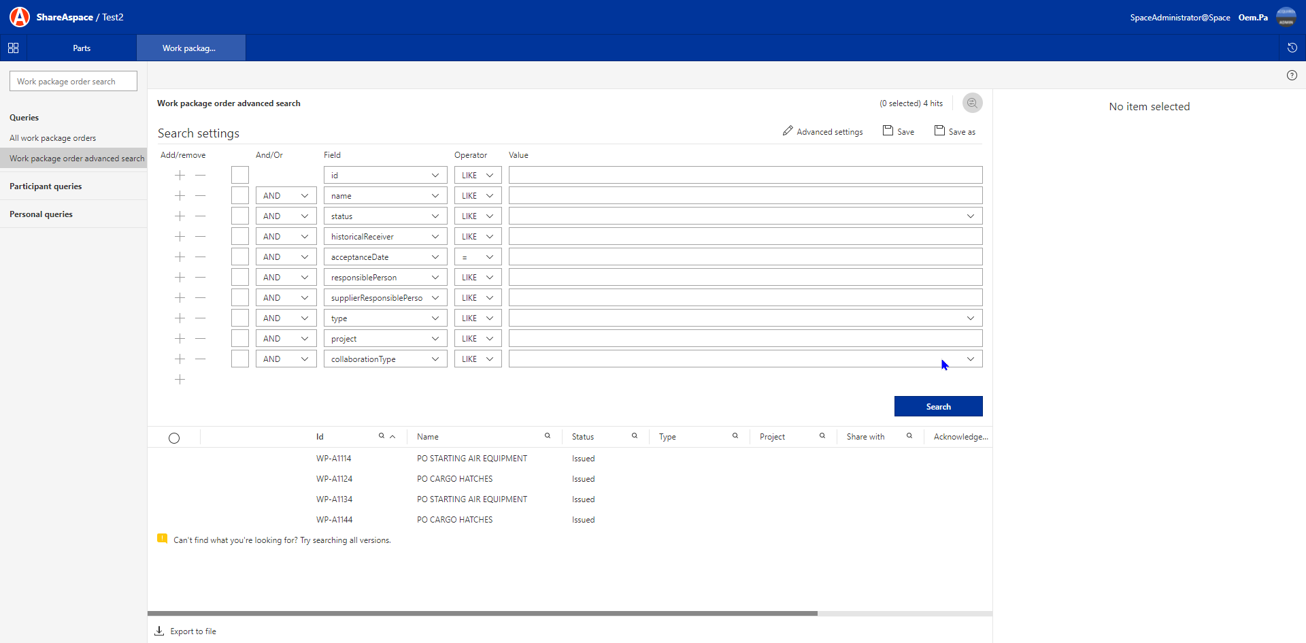
Task: Expand the And/Or dropdown on the name row
Action: tap(286, 196)
